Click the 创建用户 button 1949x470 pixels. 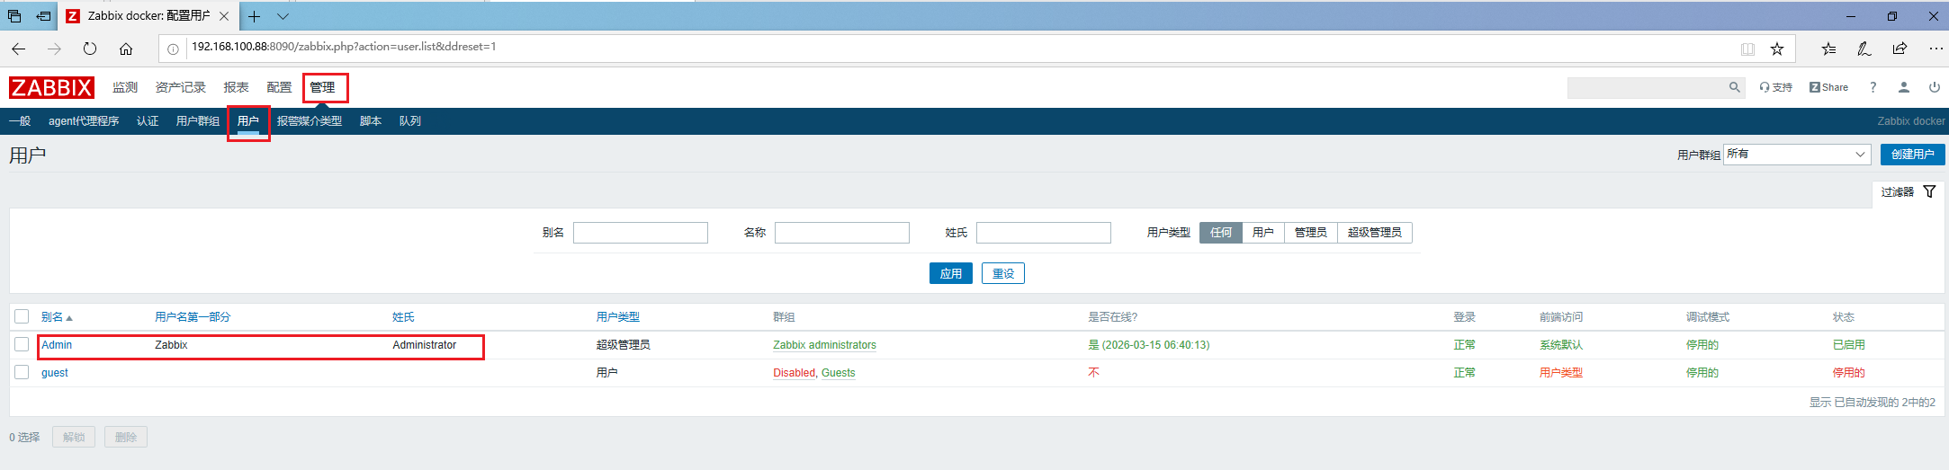click(1912, 155)
